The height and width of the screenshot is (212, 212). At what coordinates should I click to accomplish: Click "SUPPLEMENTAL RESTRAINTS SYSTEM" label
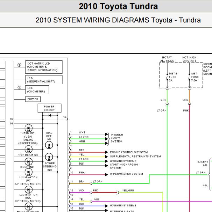tap(135, 157)
